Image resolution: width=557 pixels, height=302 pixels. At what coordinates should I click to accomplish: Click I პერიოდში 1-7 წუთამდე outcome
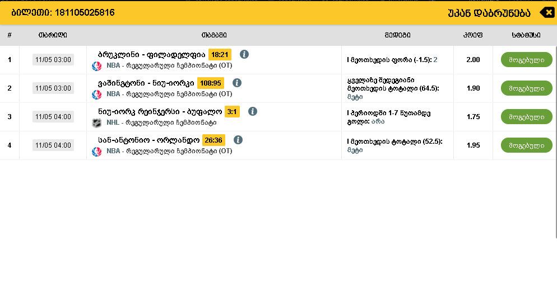click(389, 117)
